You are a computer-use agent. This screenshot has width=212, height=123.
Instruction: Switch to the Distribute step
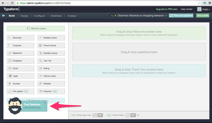coord(56,16)
